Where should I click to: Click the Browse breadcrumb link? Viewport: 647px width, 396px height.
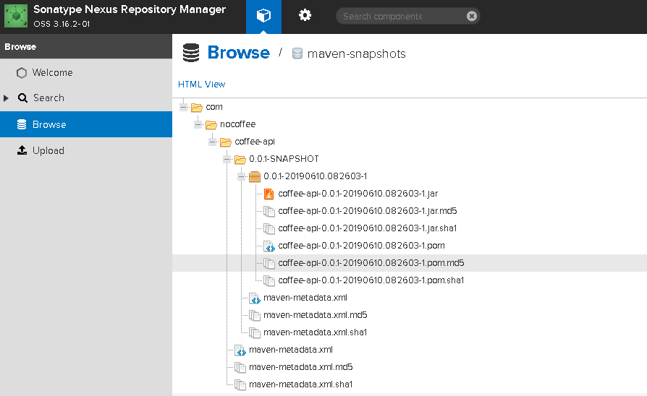click(x=239, y=53)
